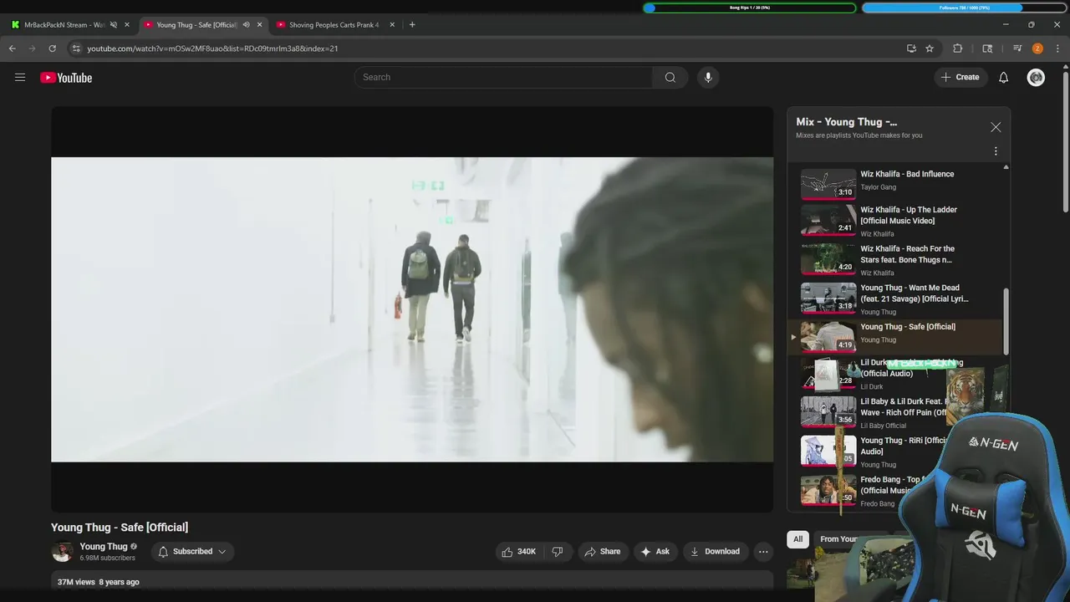This screenshot has height=602, width=1070.
Task: Open a new browser tab
Action: (412, 24)
